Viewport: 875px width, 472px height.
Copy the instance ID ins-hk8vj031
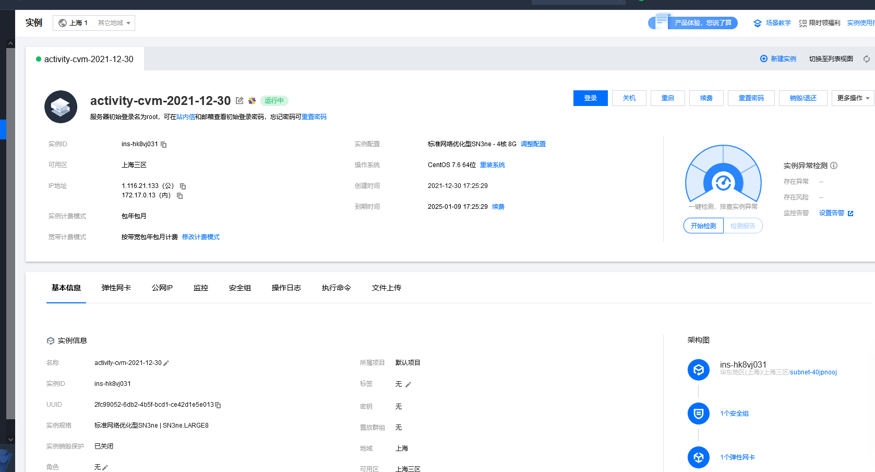point(164,145)
